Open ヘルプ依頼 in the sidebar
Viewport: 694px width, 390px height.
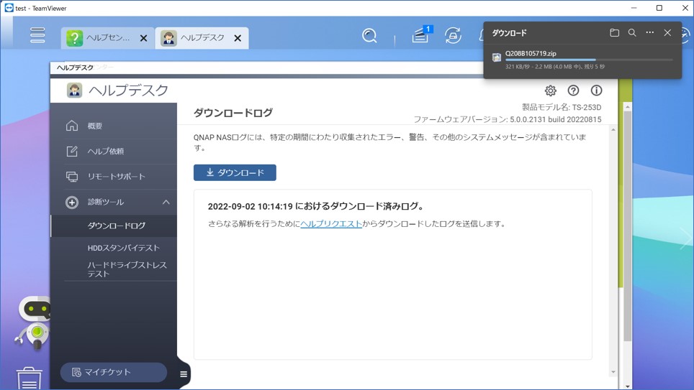pos(105,152)
